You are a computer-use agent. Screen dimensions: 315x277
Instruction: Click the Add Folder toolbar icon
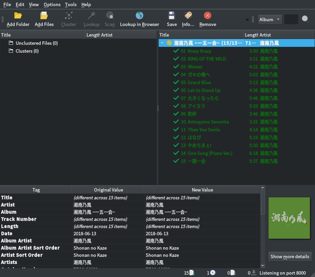pyautogui.click(x=18, y=16)
